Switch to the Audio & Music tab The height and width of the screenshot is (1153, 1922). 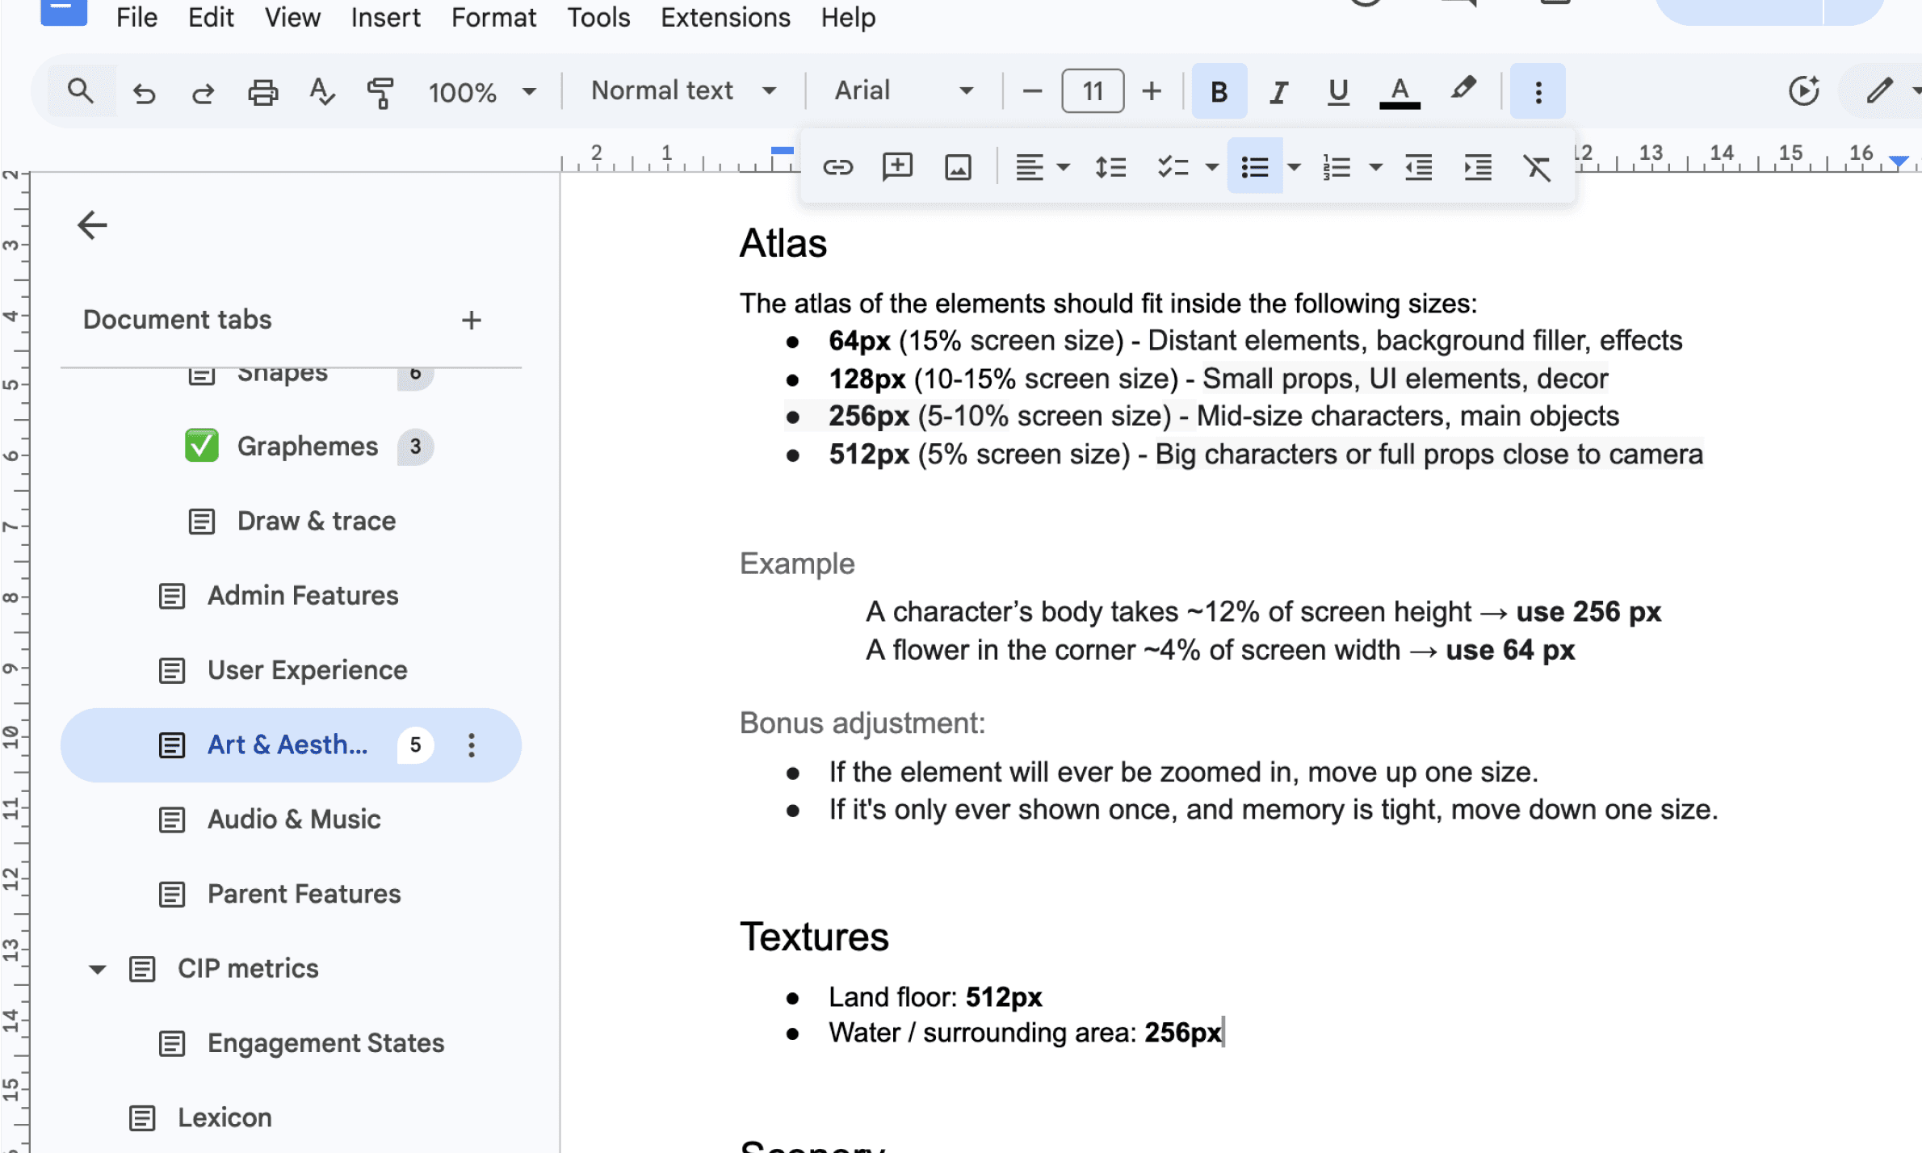(293, 819)
